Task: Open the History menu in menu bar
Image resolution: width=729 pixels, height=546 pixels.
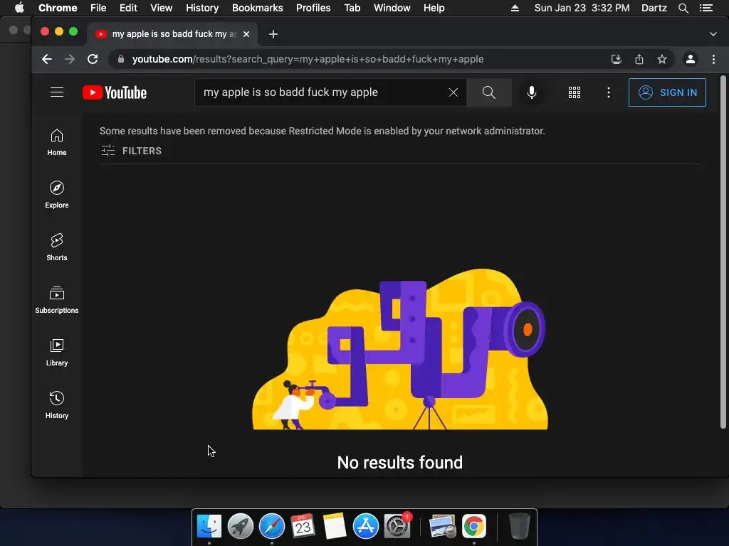Action: [202, 8]
